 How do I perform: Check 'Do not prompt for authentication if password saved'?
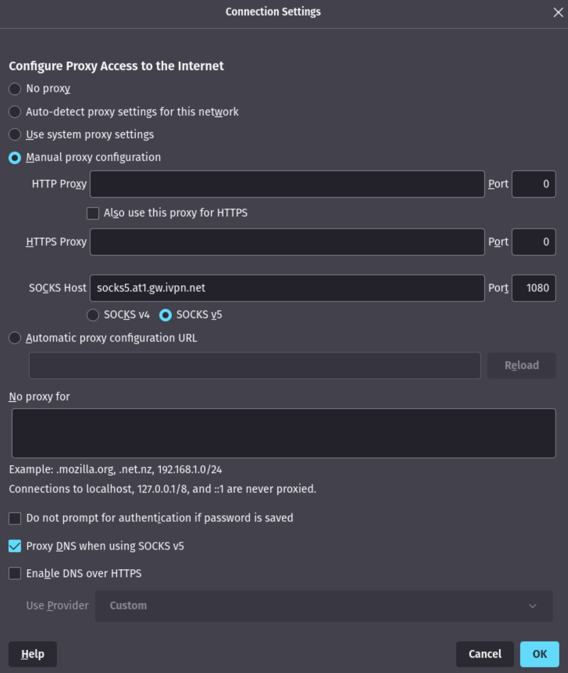tap(14, 518)
